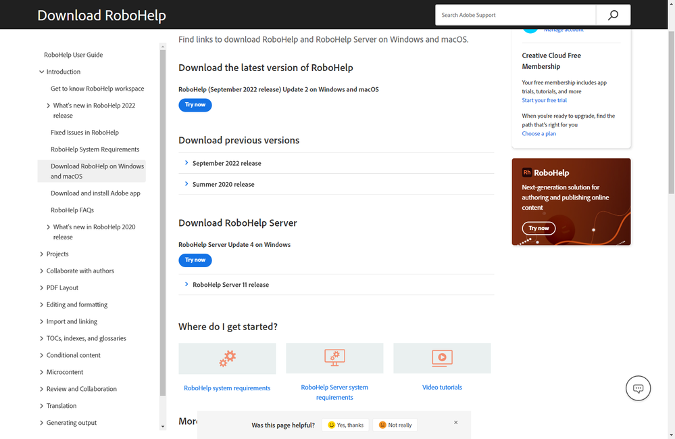Expand Editing and formatting section
675x439 pixels.
(42, 304)
